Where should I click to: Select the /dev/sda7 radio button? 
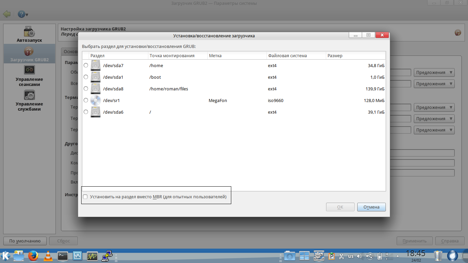[86, 65]
